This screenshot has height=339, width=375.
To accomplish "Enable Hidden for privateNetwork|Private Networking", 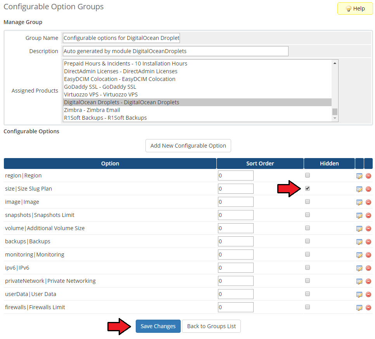I will point(308,280).
